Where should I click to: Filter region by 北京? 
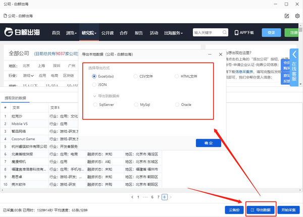pos(26,66)
